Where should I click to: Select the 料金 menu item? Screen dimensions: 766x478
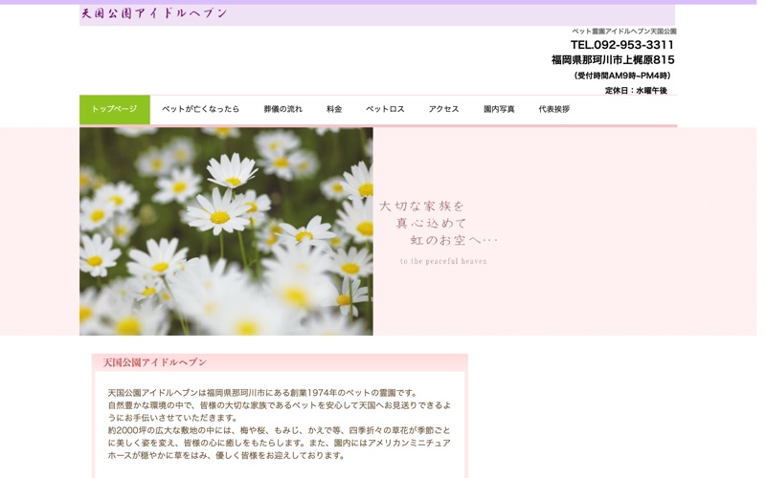[334, 109]
